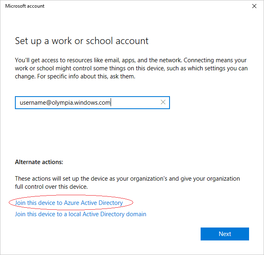Close the Microsoft account dialog
Viewport: 264px width, 255px height.
[254, 6]
